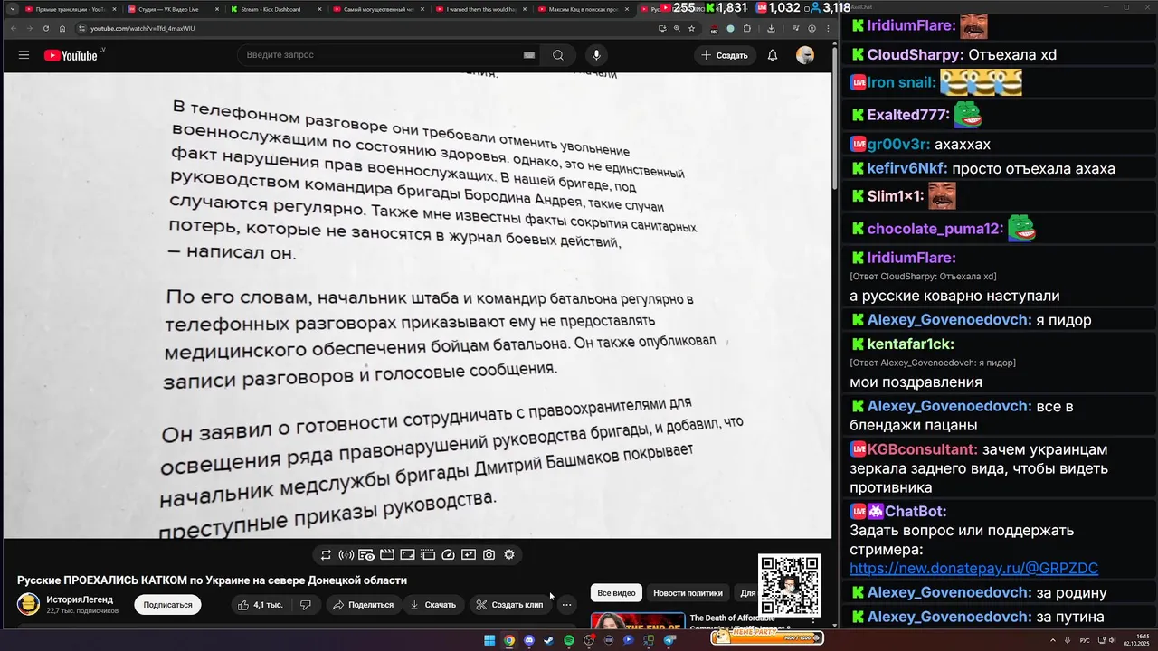This screenshot has width=1158, height=651.
Task: Click the Подписаться subscribe button
Action: [x=167, y=605]
